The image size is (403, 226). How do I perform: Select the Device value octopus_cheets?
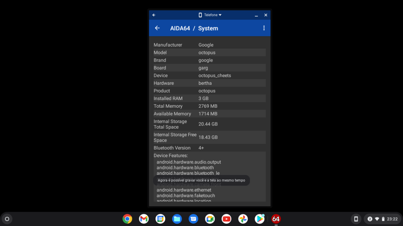(x=215, y=76)
